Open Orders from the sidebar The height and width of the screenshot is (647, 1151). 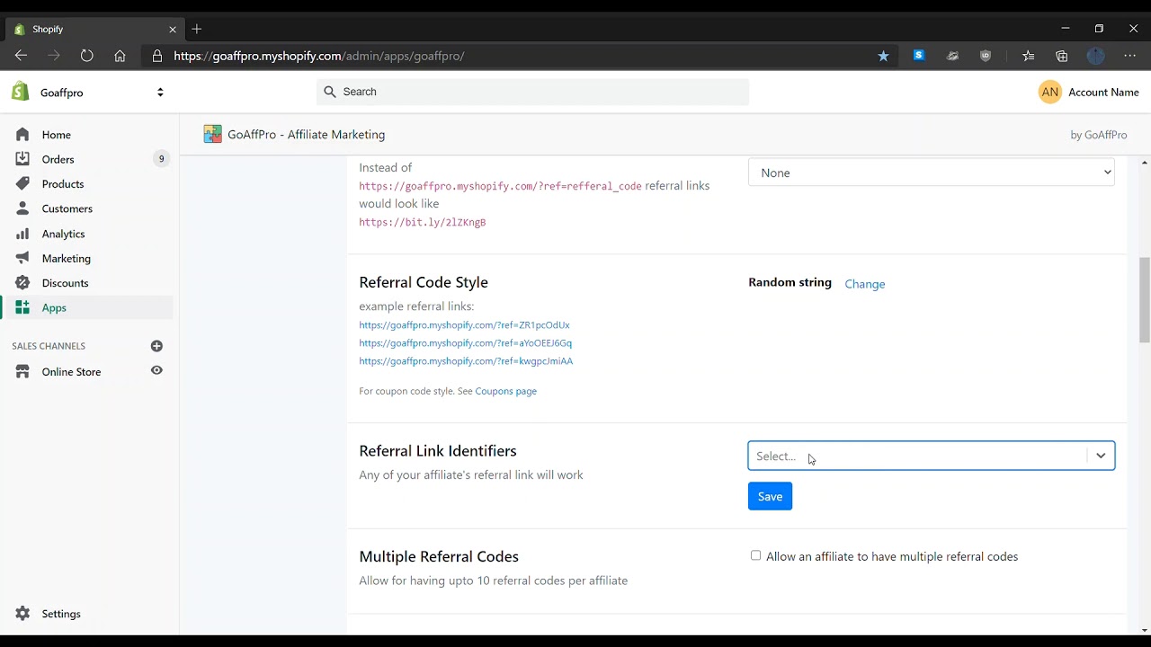(58, 159)
